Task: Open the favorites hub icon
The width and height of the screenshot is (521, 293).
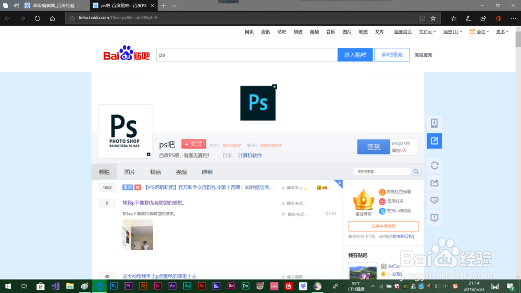Action: [x=454, y=18]
